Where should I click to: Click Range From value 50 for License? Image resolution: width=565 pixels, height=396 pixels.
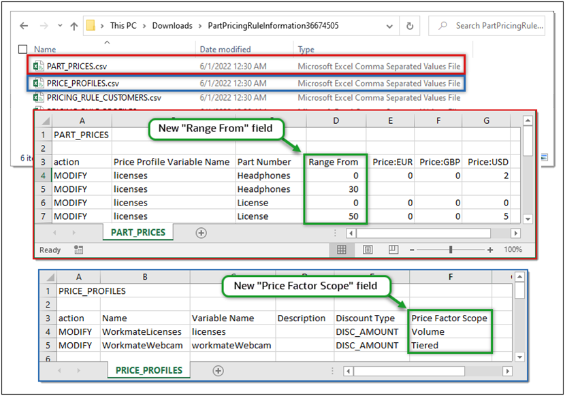tap(336, 216)
